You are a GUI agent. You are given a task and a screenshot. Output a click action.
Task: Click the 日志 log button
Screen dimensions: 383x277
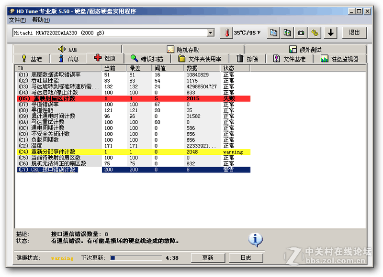(246, 258)
